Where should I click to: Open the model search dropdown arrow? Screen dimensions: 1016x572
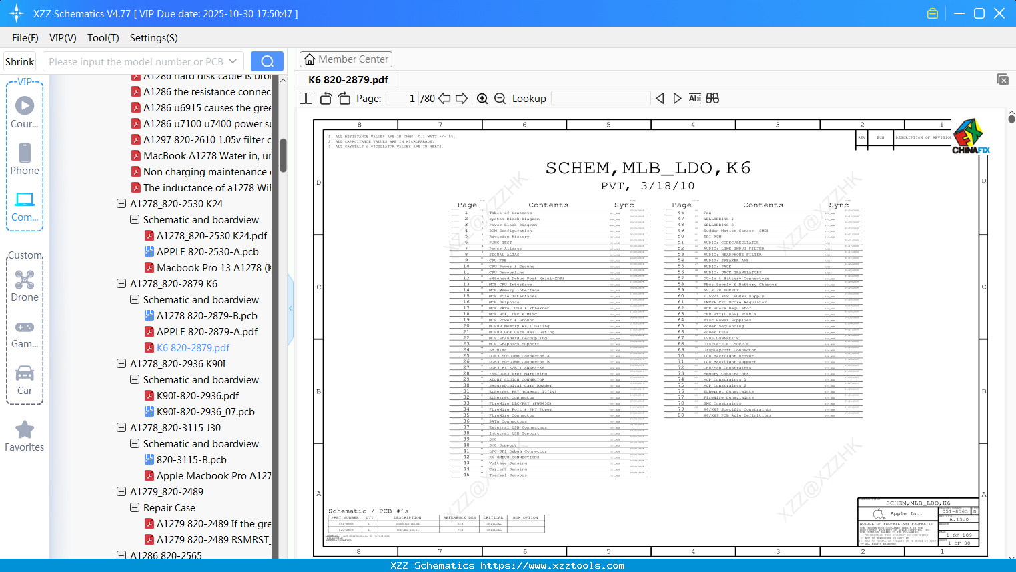pyautogui.click(x=233, y=61)
